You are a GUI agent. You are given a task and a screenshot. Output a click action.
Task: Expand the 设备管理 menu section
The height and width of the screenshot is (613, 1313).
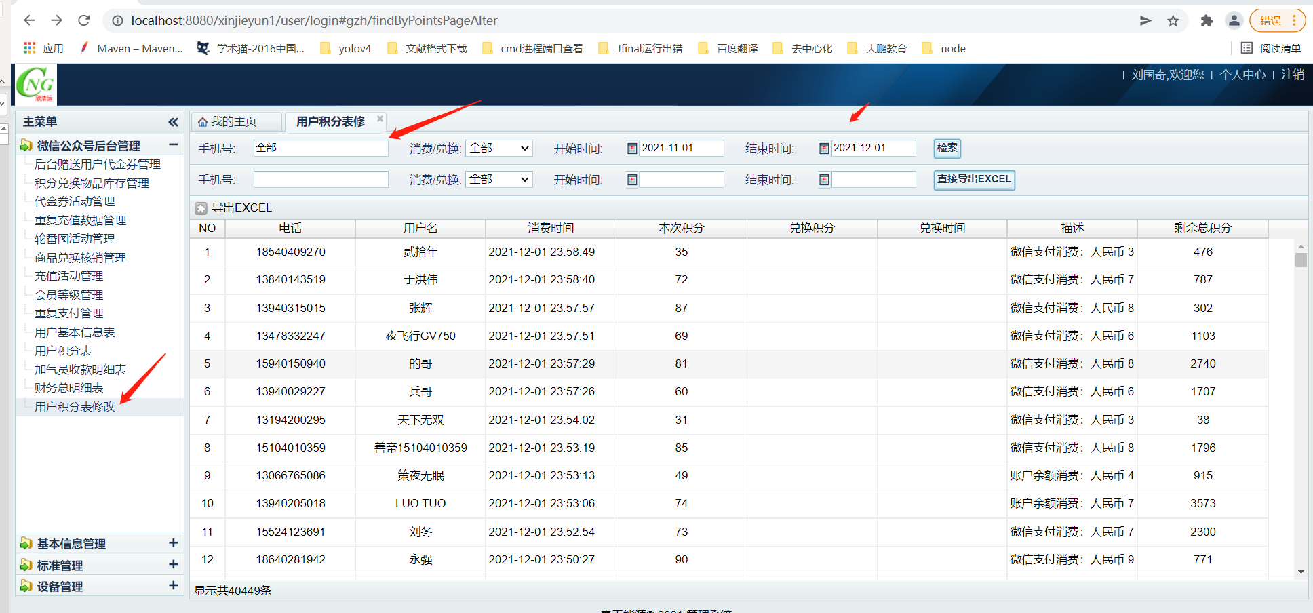pyautogui.click(x=173, y=586)
